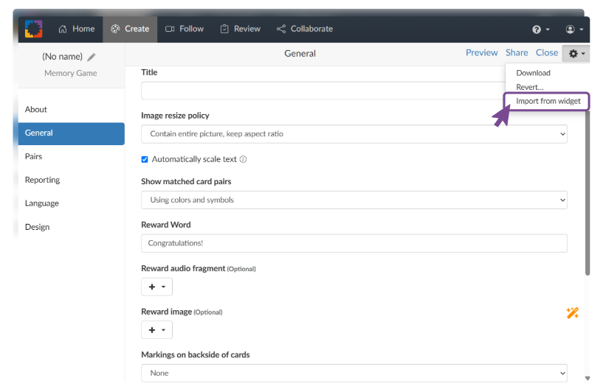Image resolution: width=603 pixels, height=389 pixels.
Task: Toggle the Automatically scale text checkbox
Action: (145, 159)
